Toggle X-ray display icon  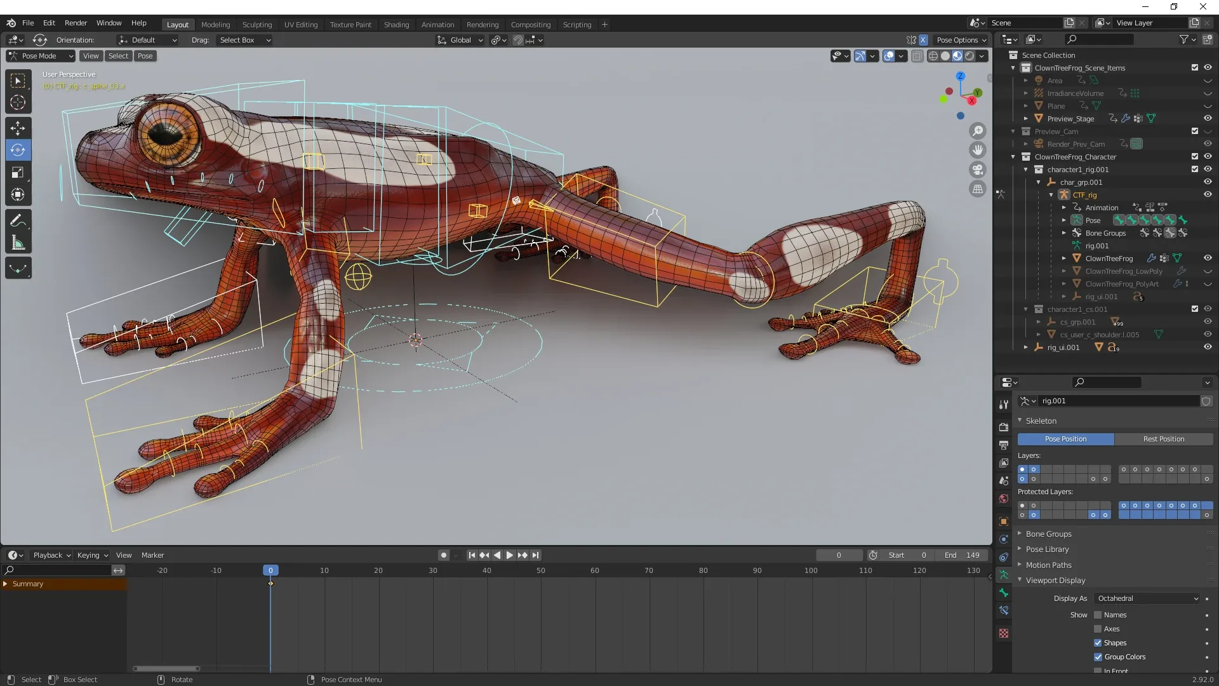(917, 56)
